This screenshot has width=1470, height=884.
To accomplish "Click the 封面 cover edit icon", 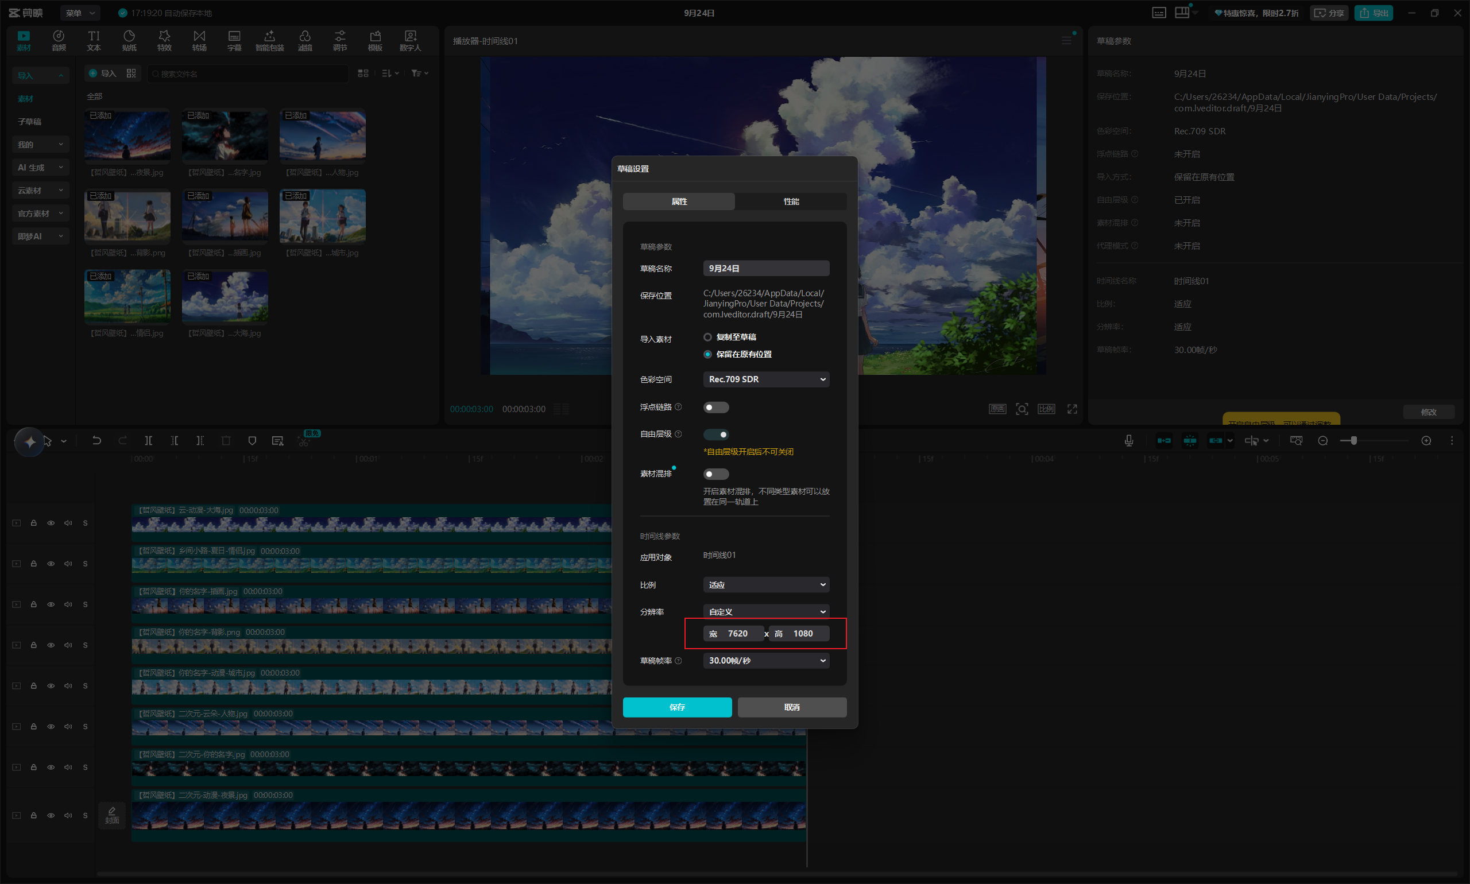I will click(111, 815).
